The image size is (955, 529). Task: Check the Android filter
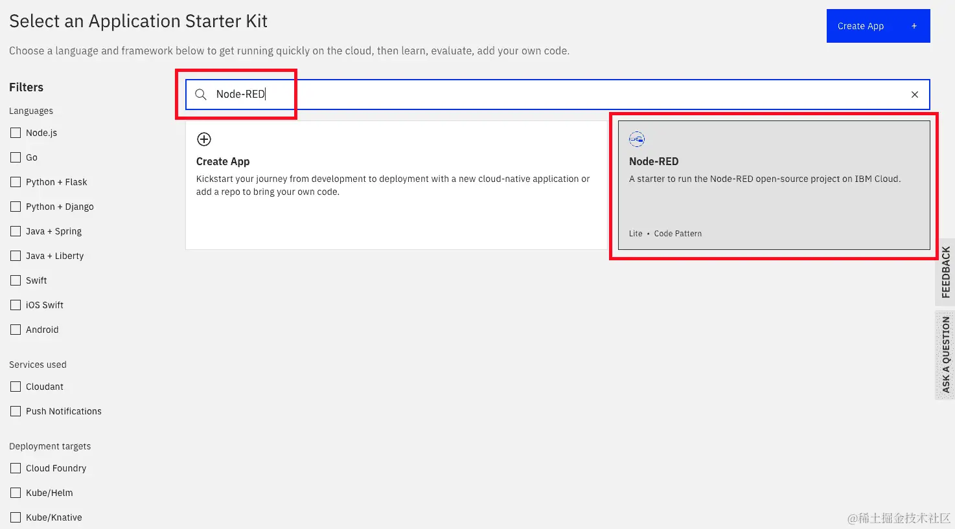pyautogui.click(x=16, y=330)
